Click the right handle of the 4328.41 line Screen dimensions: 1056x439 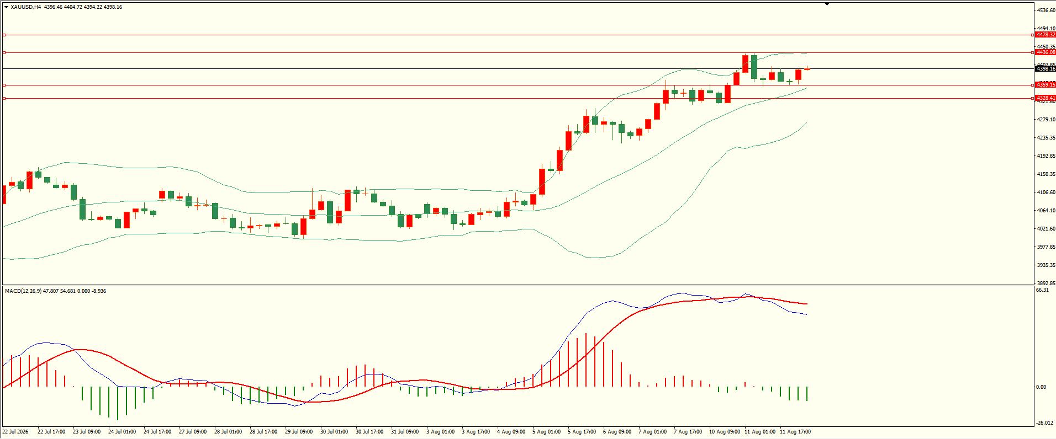click(1033, 98)
